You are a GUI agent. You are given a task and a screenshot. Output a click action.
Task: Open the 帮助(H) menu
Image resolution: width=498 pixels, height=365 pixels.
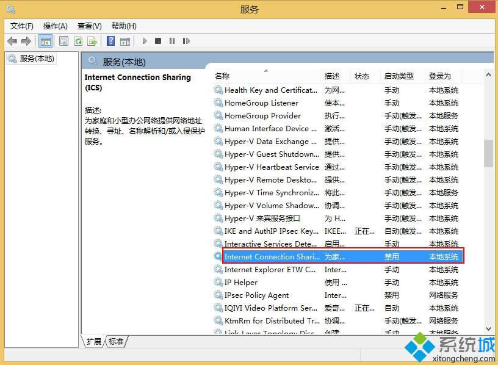coord(124,26)
